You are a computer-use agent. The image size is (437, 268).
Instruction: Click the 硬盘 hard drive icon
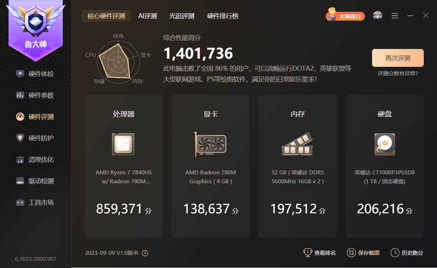[x=385, y=144]
